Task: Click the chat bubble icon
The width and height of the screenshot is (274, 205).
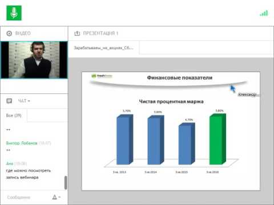Action: coord(9,101)
